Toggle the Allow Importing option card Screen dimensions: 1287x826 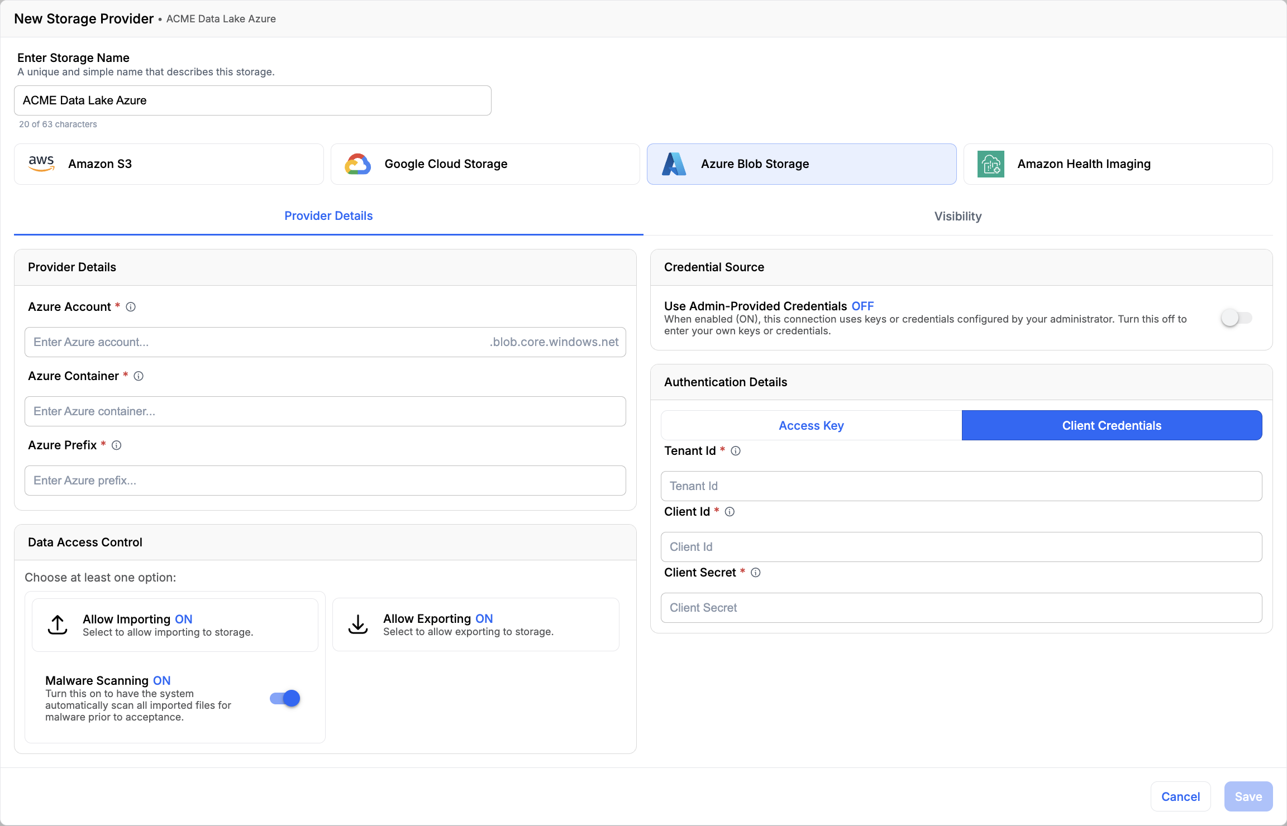click(x=175, y=625)
